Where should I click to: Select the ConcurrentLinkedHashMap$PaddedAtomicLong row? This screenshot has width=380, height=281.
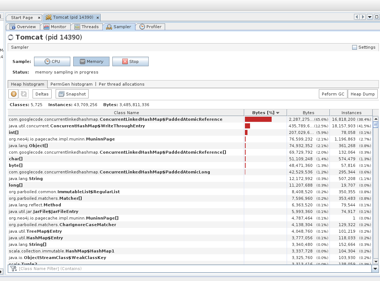[x=190, y=172]
